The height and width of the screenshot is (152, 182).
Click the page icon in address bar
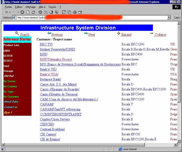point(14,18)
